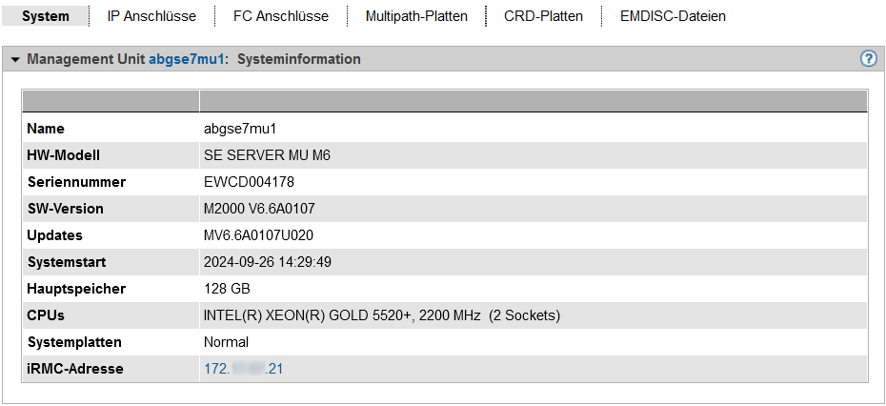Collapse the Management Unit section triangle
886x406 pixels.
[15, 60]
